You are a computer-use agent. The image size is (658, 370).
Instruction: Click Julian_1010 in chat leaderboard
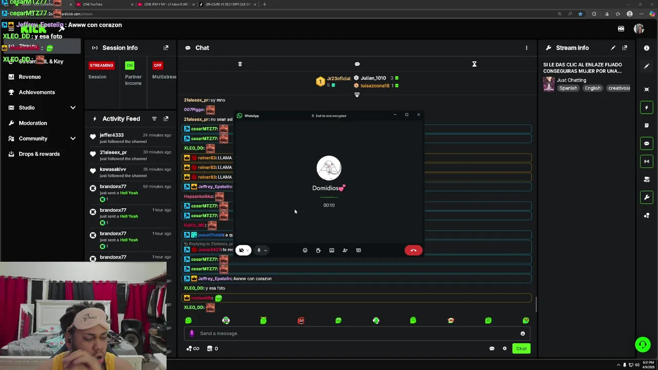pos(373,78)
